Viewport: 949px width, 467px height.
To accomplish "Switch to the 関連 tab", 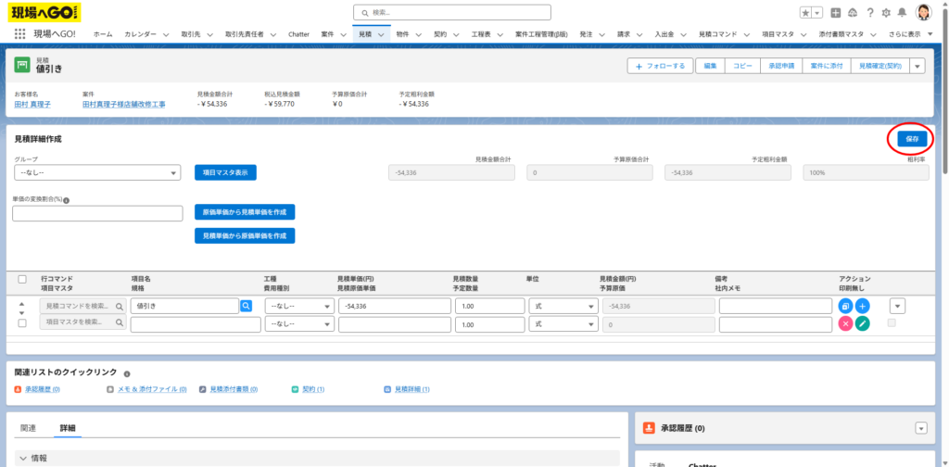I will pyautogui.click(x=28, y=428).
